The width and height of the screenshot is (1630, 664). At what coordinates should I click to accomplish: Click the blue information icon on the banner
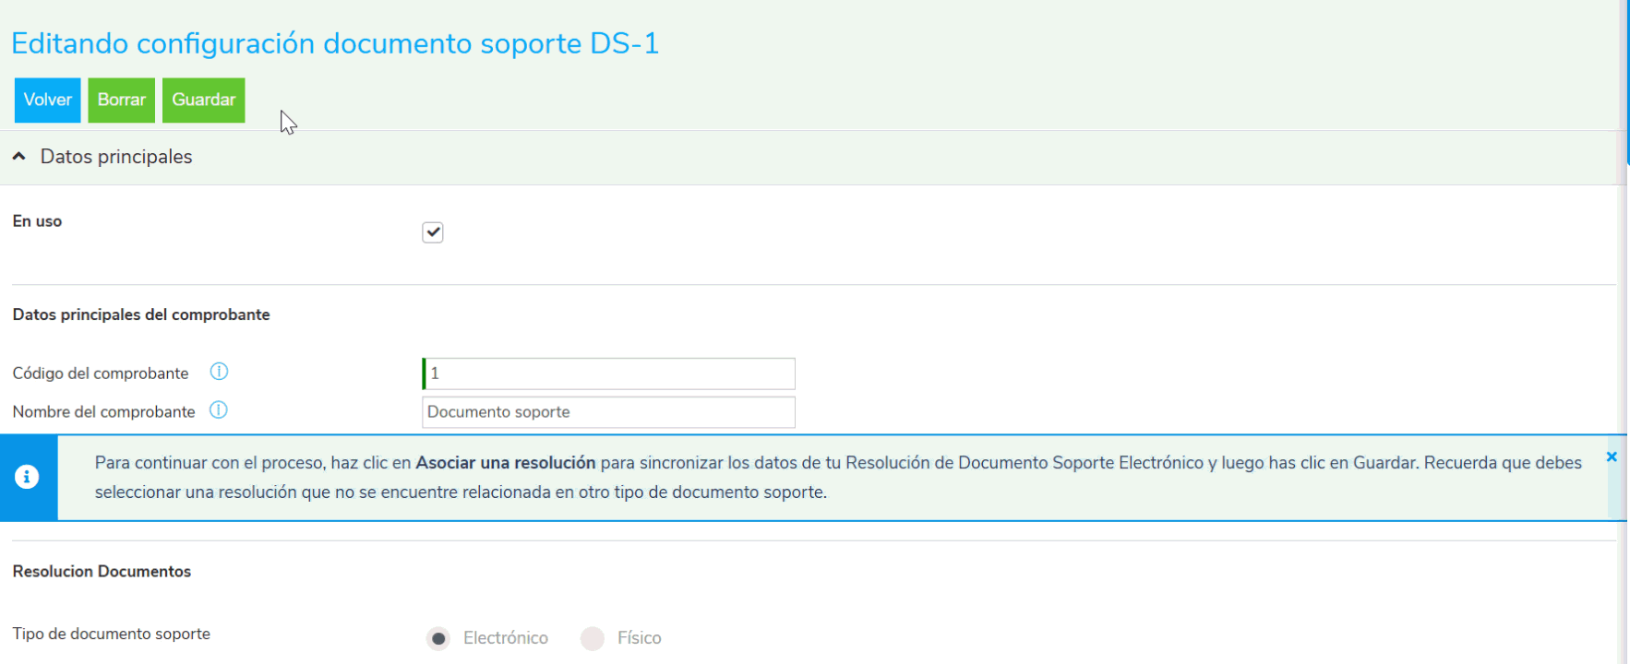click(28, 477)
